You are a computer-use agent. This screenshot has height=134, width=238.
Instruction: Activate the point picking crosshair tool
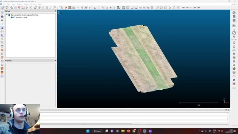point(12,7)
